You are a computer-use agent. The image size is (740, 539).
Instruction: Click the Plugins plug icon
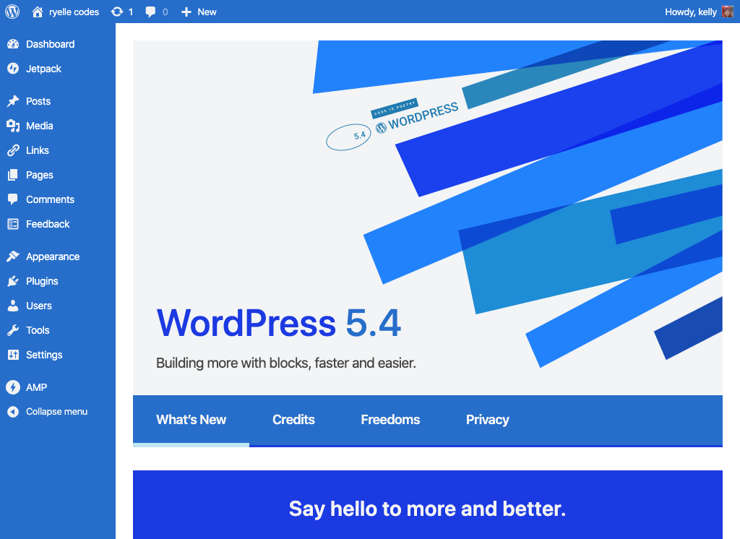click(13, 281)
